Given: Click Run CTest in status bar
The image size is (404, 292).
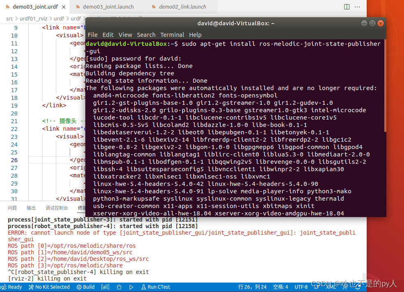Looking at the screenshot, I should pos(155,287).
